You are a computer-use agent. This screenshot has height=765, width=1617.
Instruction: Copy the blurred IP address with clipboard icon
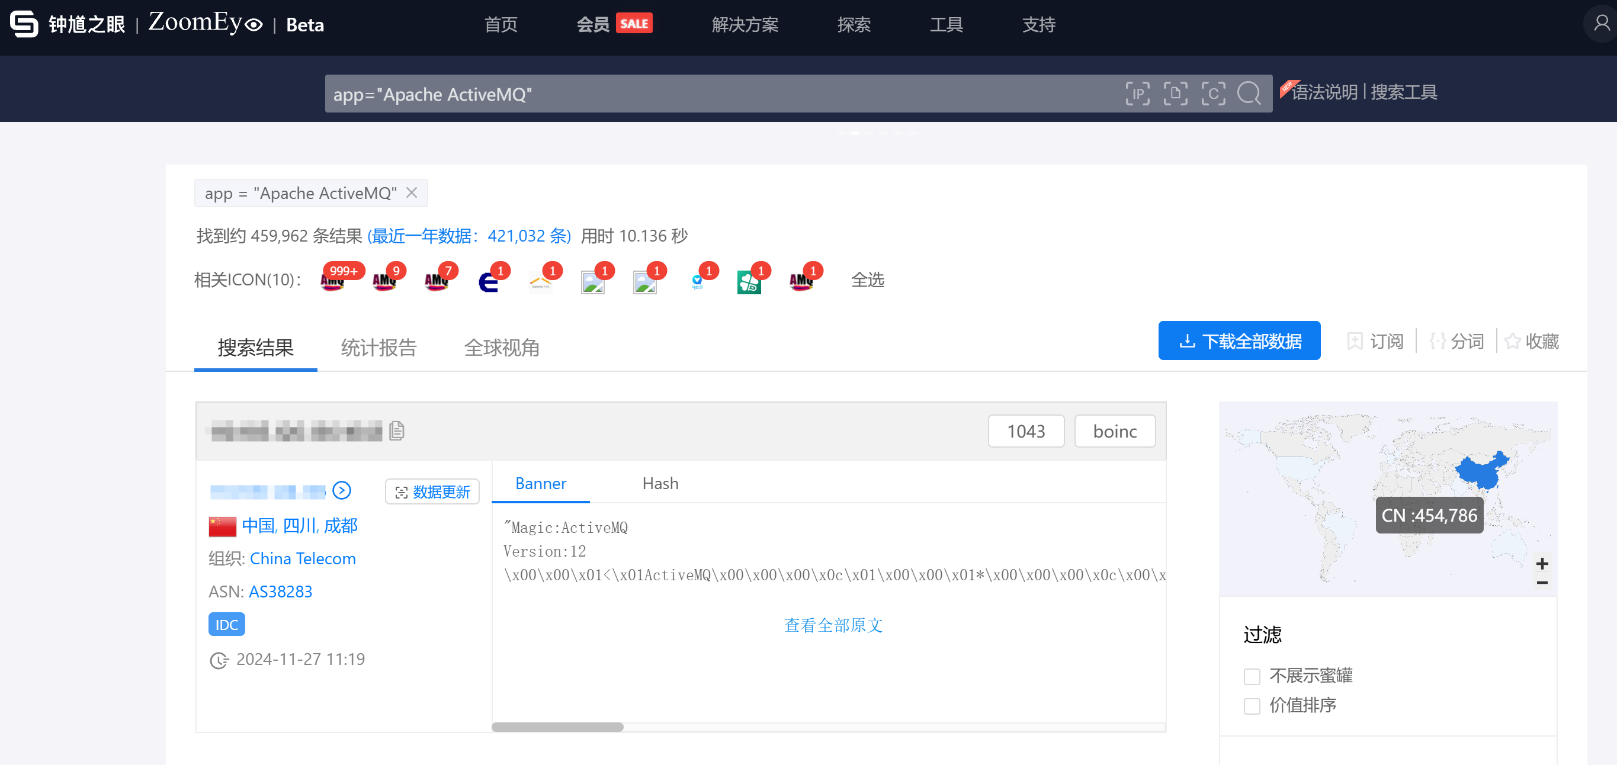point(397,430)
